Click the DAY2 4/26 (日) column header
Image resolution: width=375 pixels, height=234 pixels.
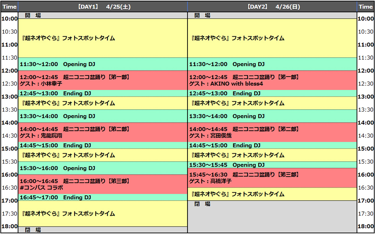click(272, 6)
